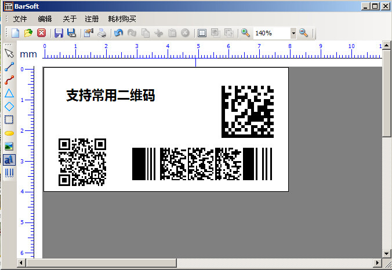Open the 文件 menu
The width and height of the screenshot is (392, 270).
tap(20, 19)
